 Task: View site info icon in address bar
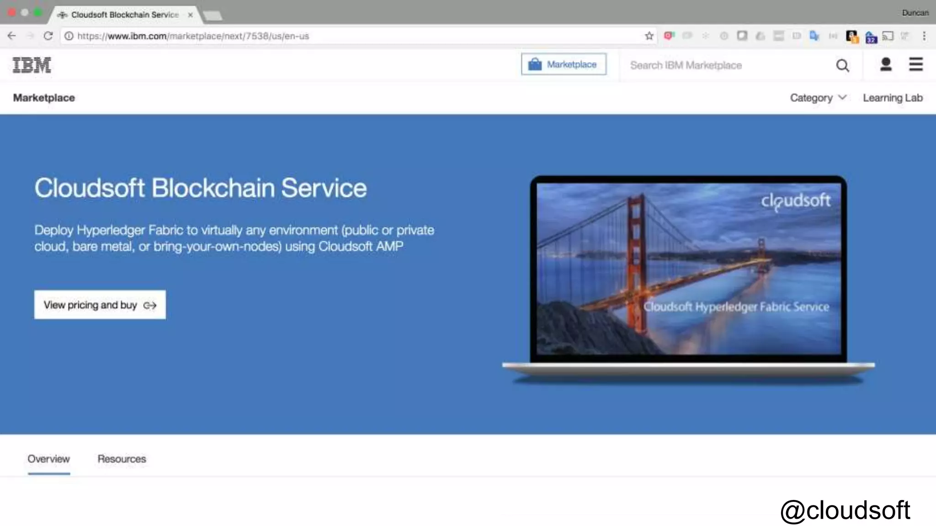coord(69,36)
